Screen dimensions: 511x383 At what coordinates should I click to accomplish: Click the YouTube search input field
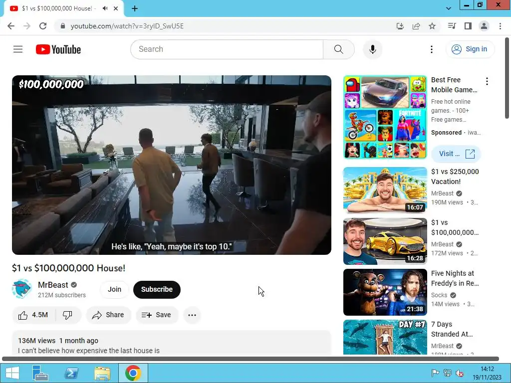point(227,49)
